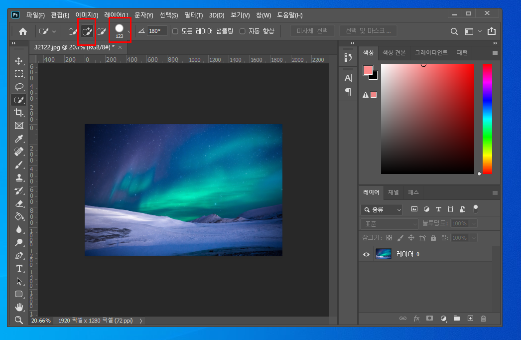Delete layer with trash icon
Screen dimensions: 521x340
pyautogui.click(x=484, y=319)
